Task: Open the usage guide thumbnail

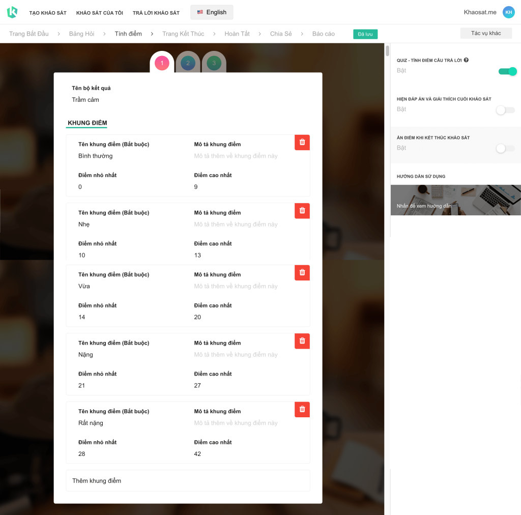Action: click(455, 200)
